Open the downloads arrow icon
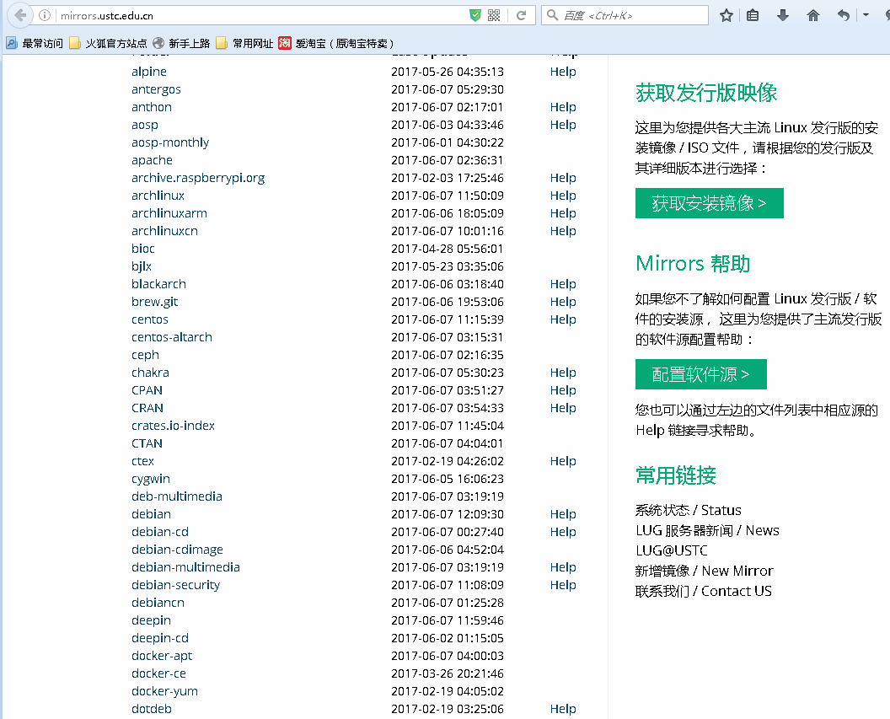This screenshot has width=890, height=719. (x=783, y=15)
